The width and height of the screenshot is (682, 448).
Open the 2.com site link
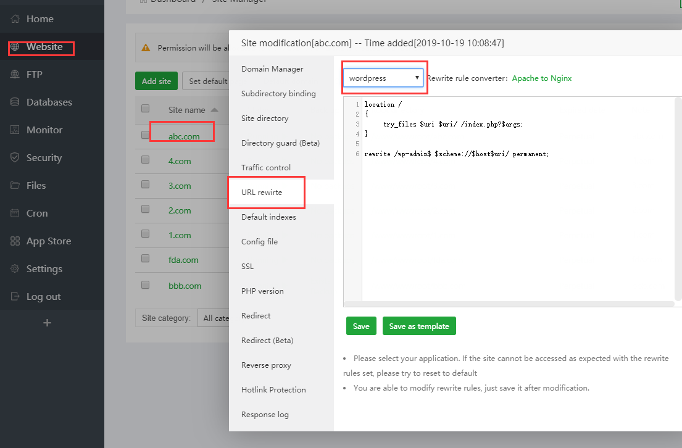click(x=180, y=211)
